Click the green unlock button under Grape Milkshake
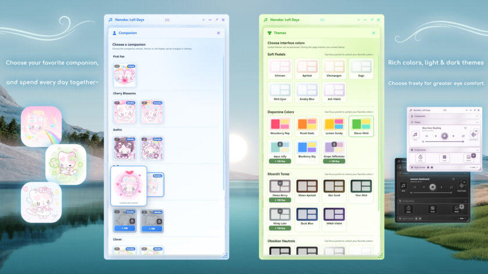This screenshot has width=488, height=274. [334, 162]
